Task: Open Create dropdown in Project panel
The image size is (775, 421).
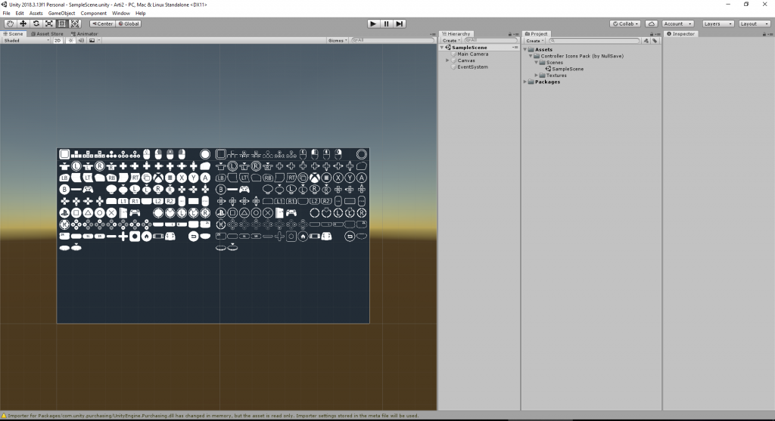Action: coord(535,41)
